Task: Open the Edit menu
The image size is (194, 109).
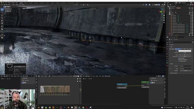Action: [x=6, y=3]
